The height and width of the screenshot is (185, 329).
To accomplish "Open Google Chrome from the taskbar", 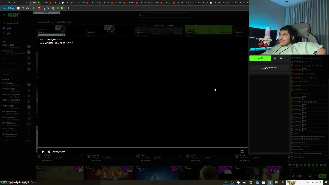I will coord(270,182).
